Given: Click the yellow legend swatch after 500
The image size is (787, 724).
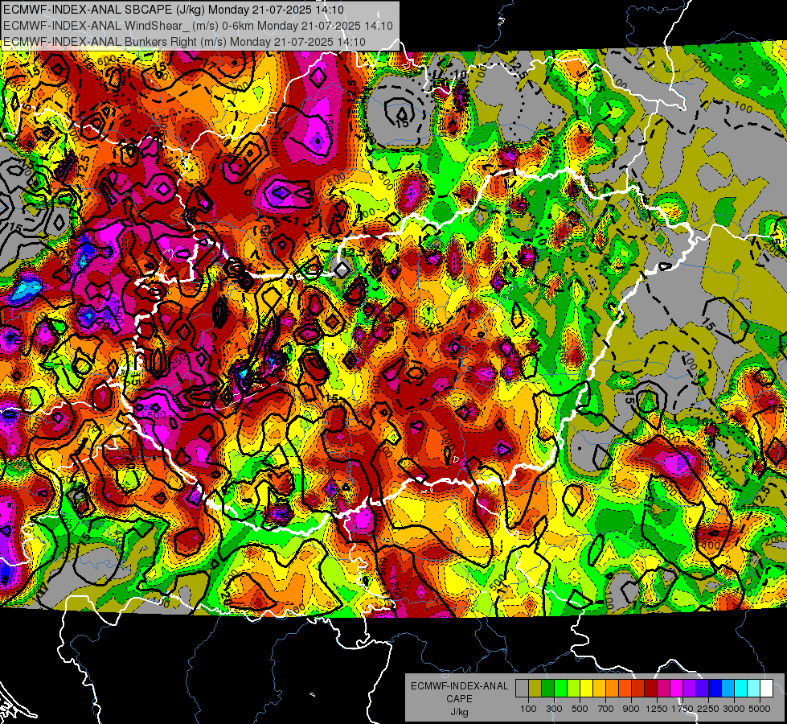Looking at the screenshot, I should (586, 688).
